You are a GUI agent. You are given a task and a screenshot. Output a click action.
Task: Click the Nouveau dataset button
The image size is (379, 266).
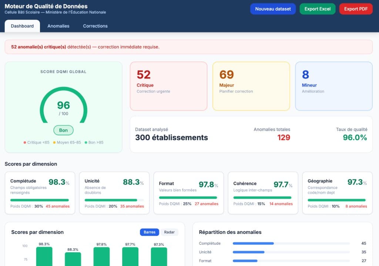[x=273, y=8]
